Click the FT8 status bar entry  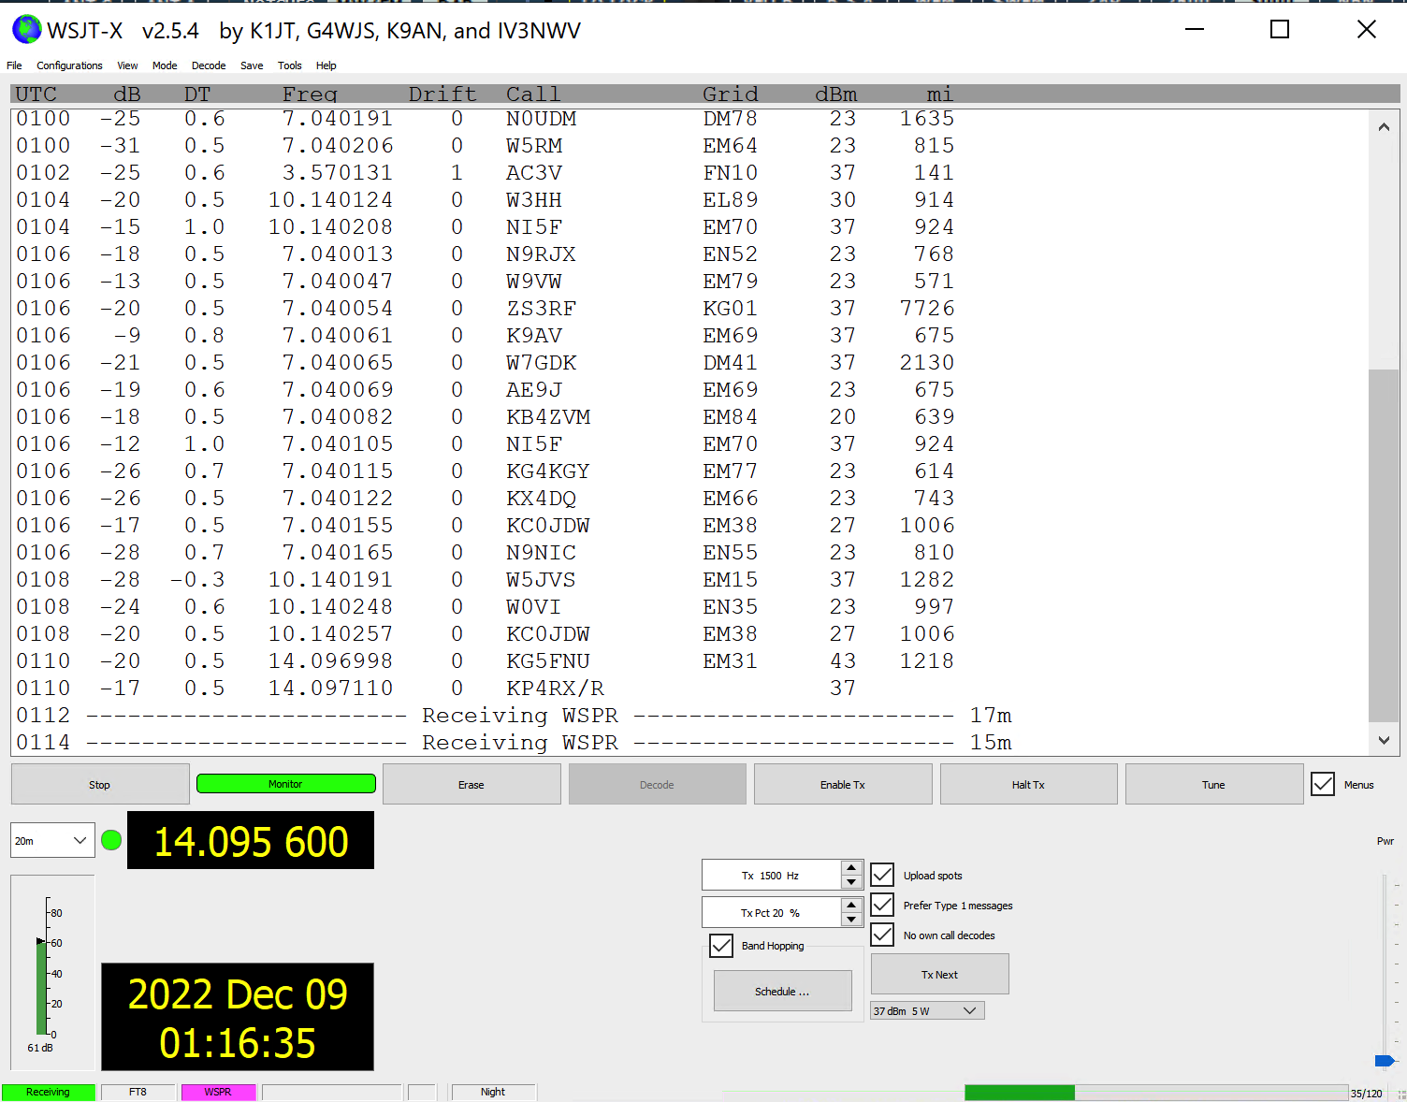(138, 1092)
